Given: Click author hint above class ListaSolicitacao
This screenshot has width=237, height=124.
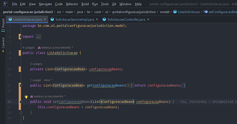Looking at the screenshot, I should tap(55, 48).
